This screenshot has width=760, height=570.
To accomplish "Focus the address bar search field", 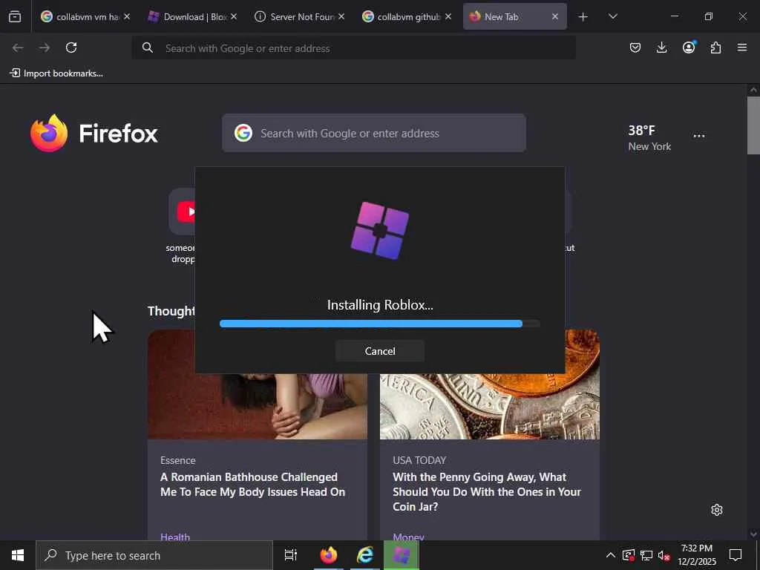I will (x=354, y=48).
